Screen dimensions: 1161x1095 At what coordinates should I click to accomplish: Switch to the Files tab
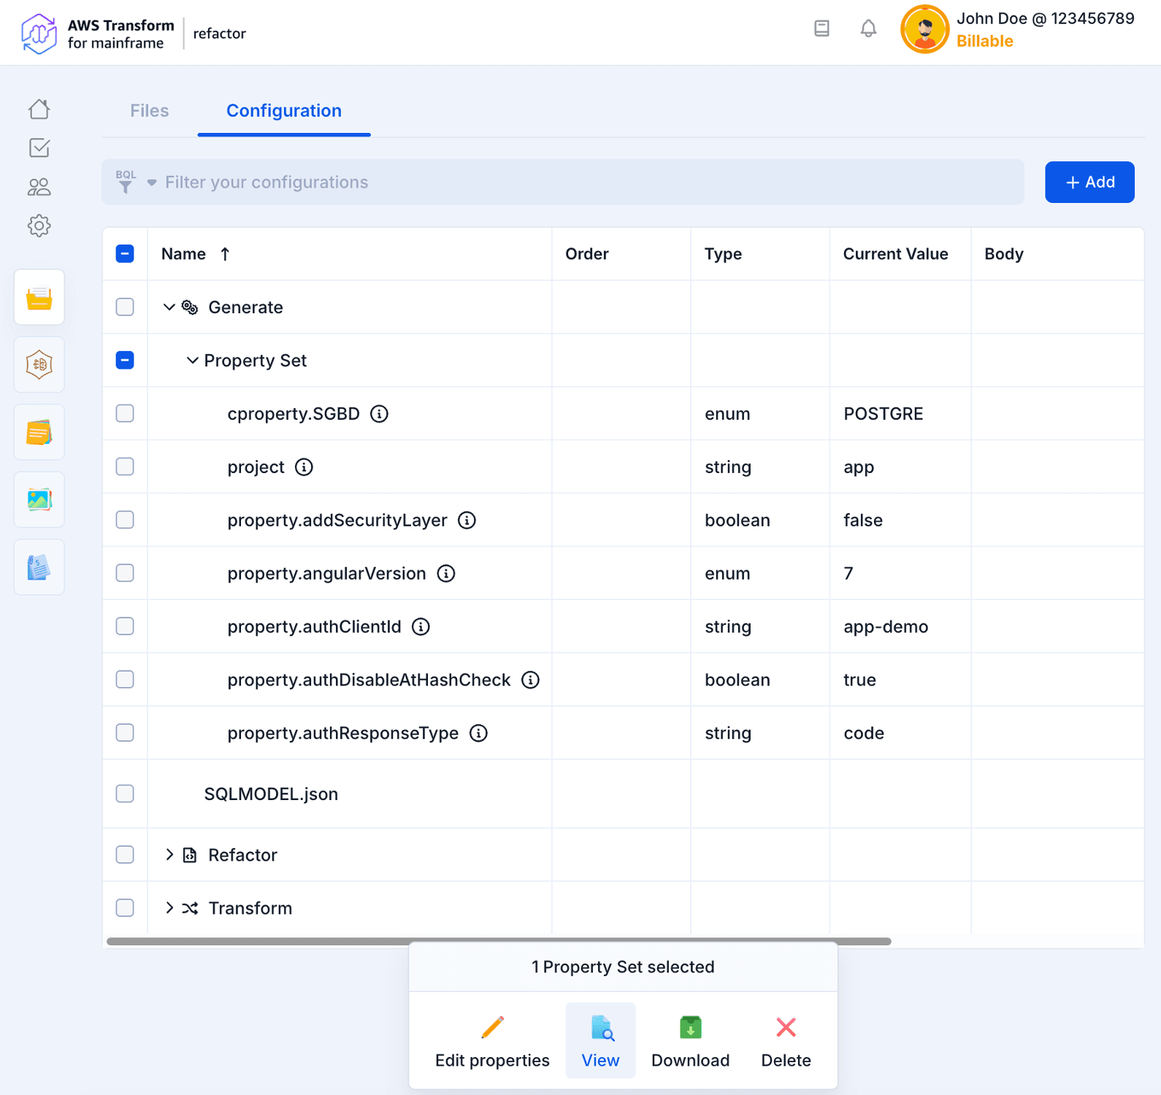[x=149, y=111]
